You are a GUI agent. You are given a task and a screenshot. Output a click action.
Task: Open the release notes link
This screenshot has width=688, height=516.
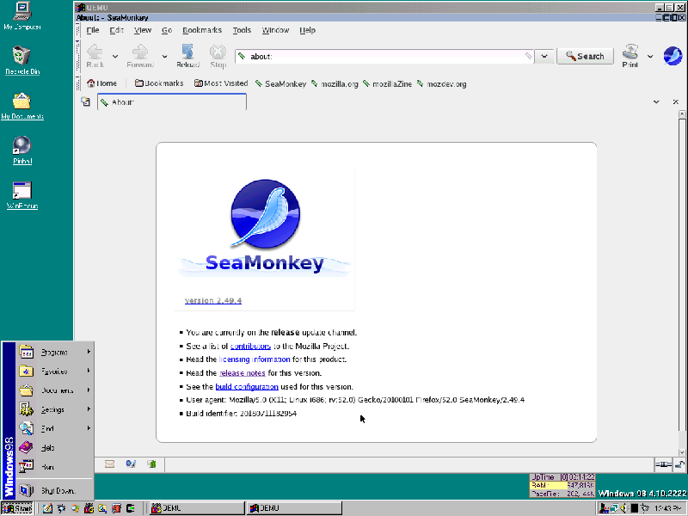[243, 373]
